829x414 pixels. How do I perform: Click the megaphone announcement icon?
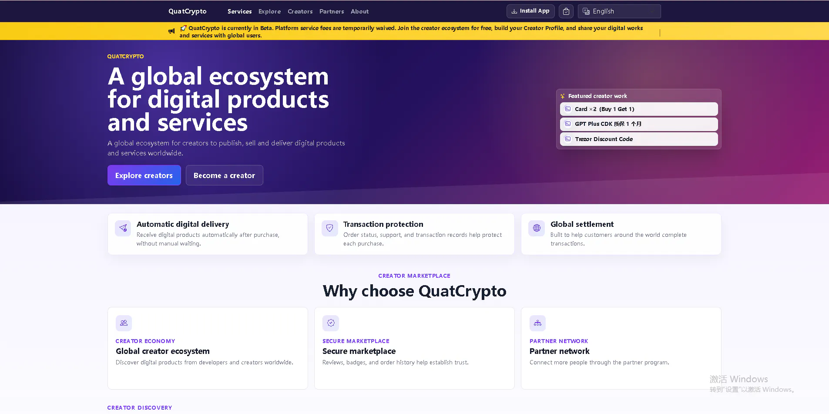[x=171, y=31]
